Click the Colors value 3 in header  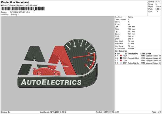pyautogui.click(x=156, y=4)
